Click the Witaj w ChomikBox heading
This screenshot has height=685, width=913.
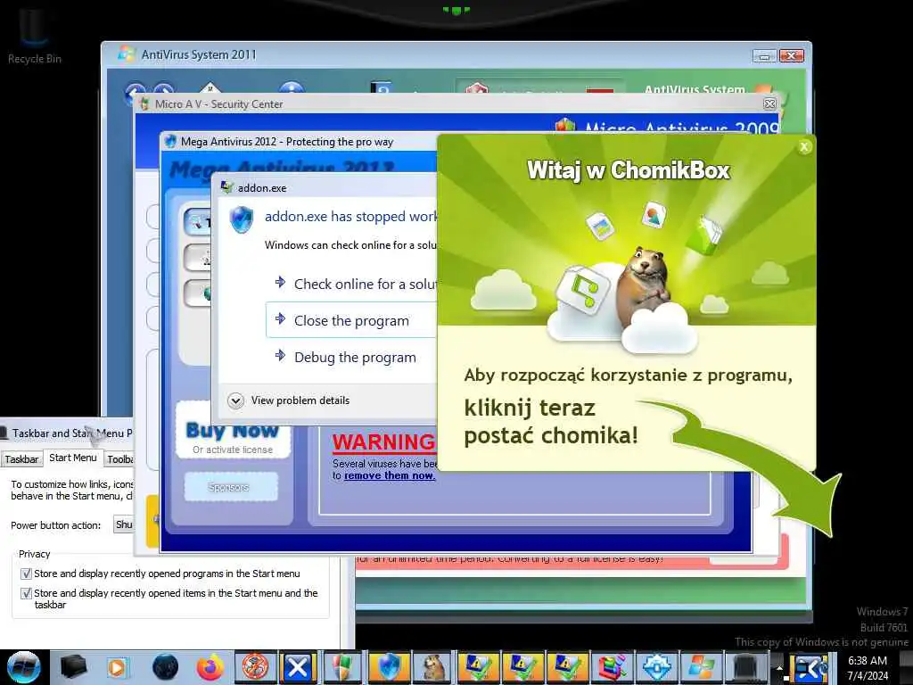629,170
